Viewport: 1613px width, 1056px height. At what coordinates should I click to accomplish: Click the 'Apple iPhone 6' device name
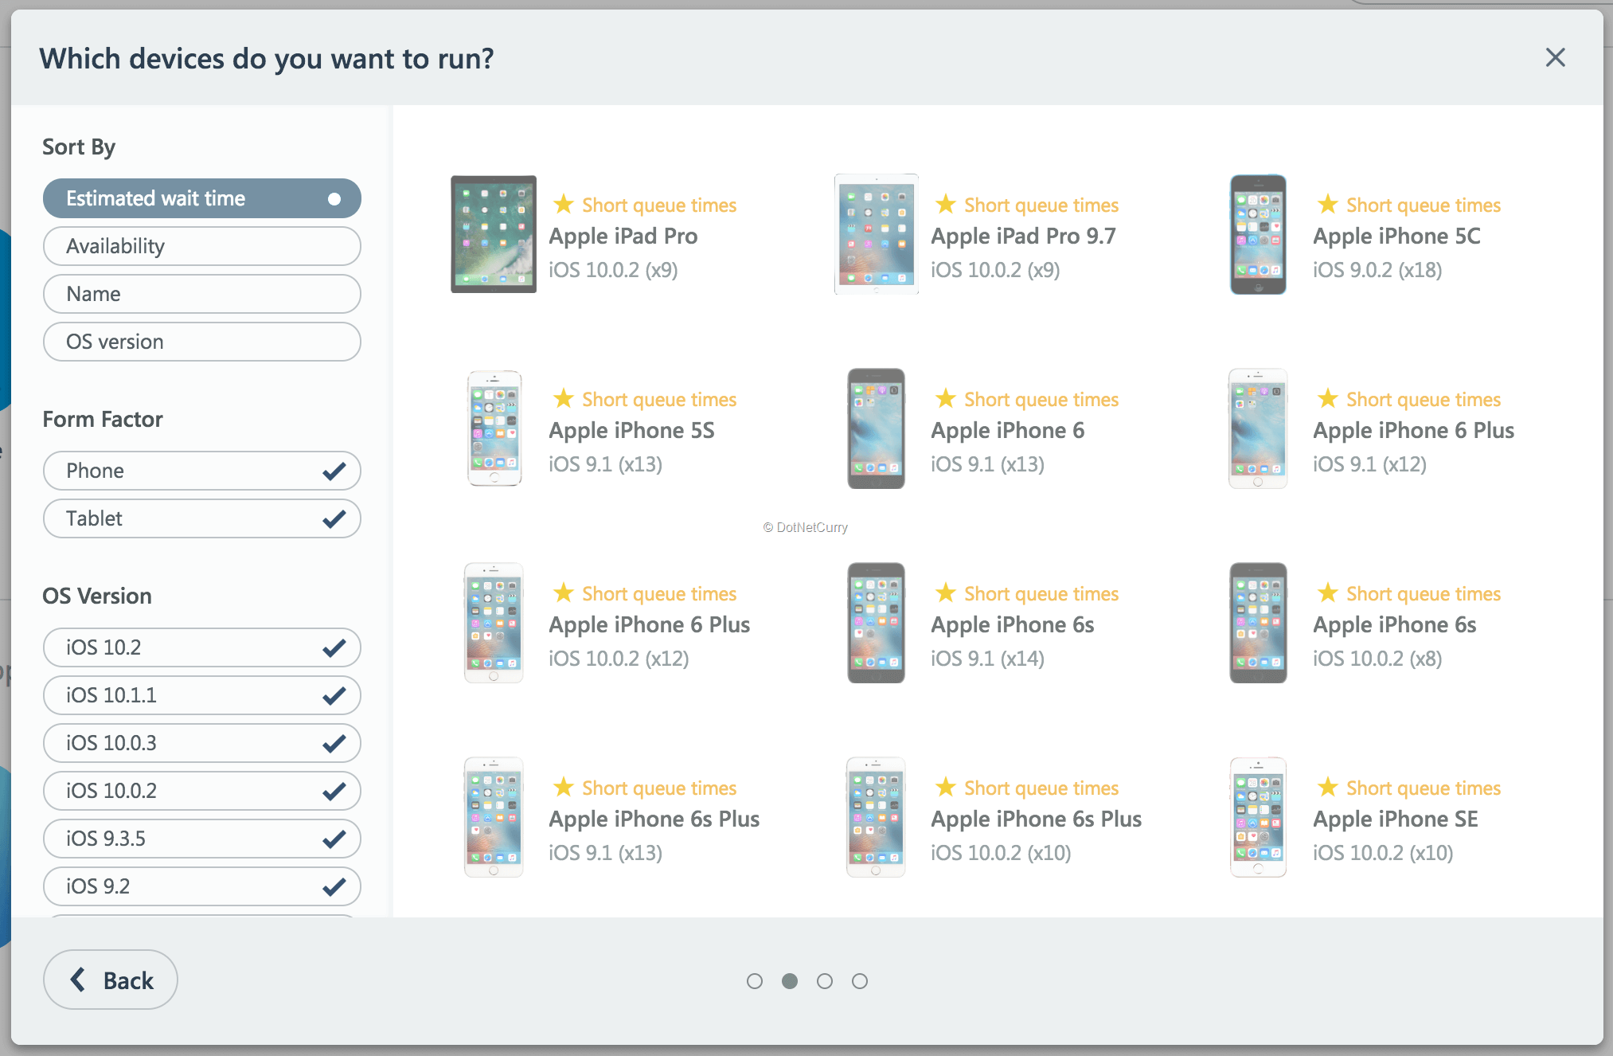click(1008, 431)
